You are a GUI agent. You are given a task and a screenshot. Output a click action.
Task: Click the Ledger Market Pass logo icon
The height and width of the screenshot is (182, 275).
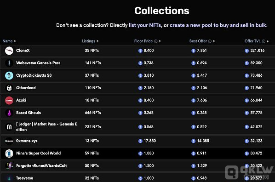coord(9,127)
